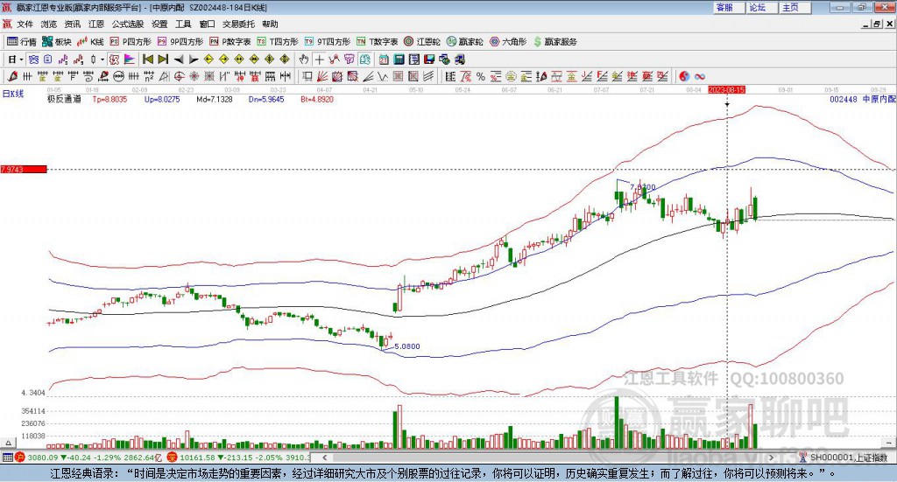
Task: Open the T数字表 tool
Action: tap(377, 42)
